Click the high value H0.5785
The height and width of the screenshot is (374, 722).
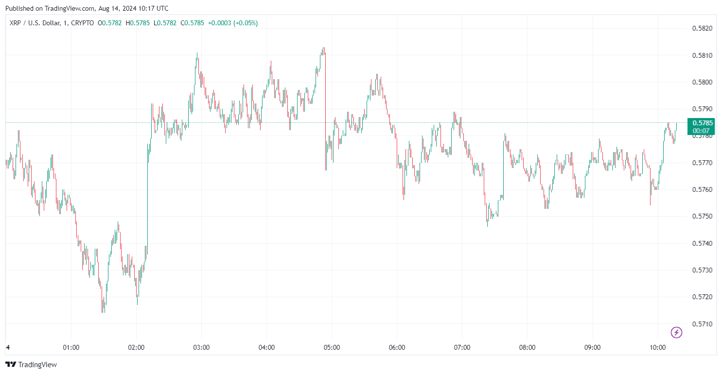[x=138, y=23]
